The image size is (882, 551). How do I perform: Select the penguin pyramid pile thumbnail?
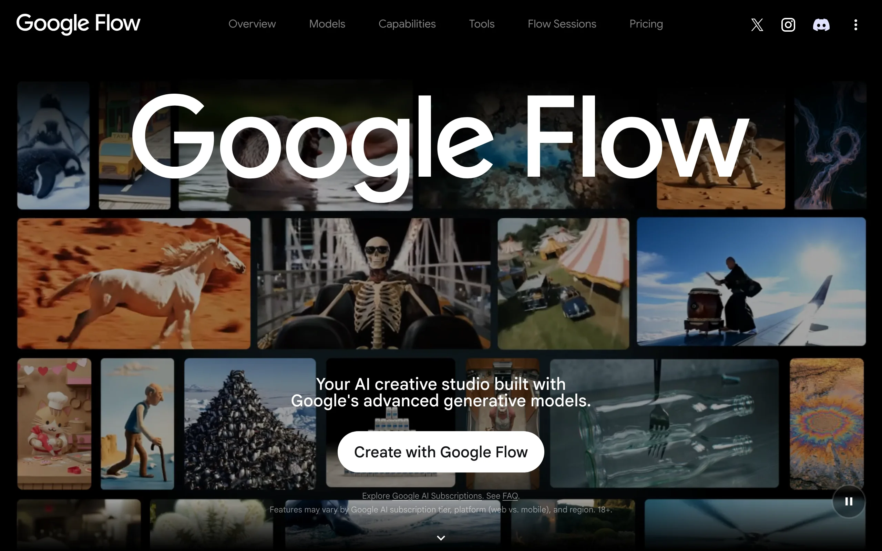pyautogui.click(x=250, y=424)
